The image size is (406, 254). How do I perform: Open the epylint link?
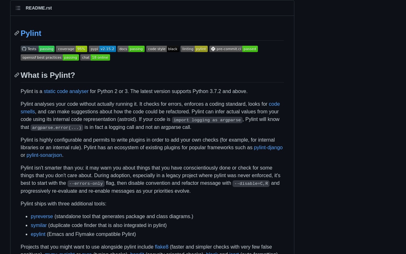click(x=38, y=234)
